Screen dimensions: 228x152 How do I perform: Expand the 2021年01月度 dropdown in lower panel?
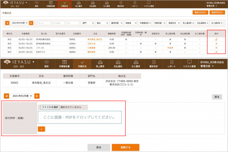(x=22, y=96)
